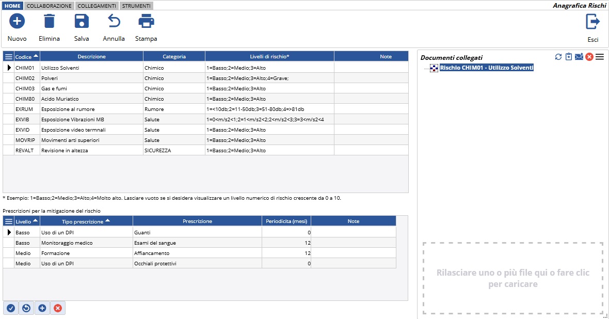Switch to the COLLABORAZIONE tab

click(49, 6)
